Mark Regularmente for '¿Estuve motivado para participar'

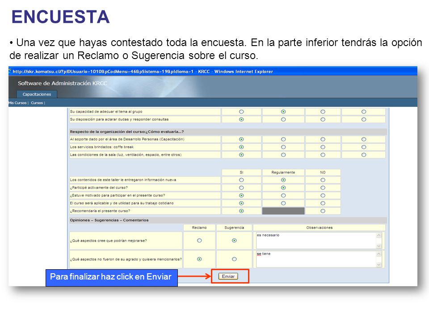coord(283,195)
